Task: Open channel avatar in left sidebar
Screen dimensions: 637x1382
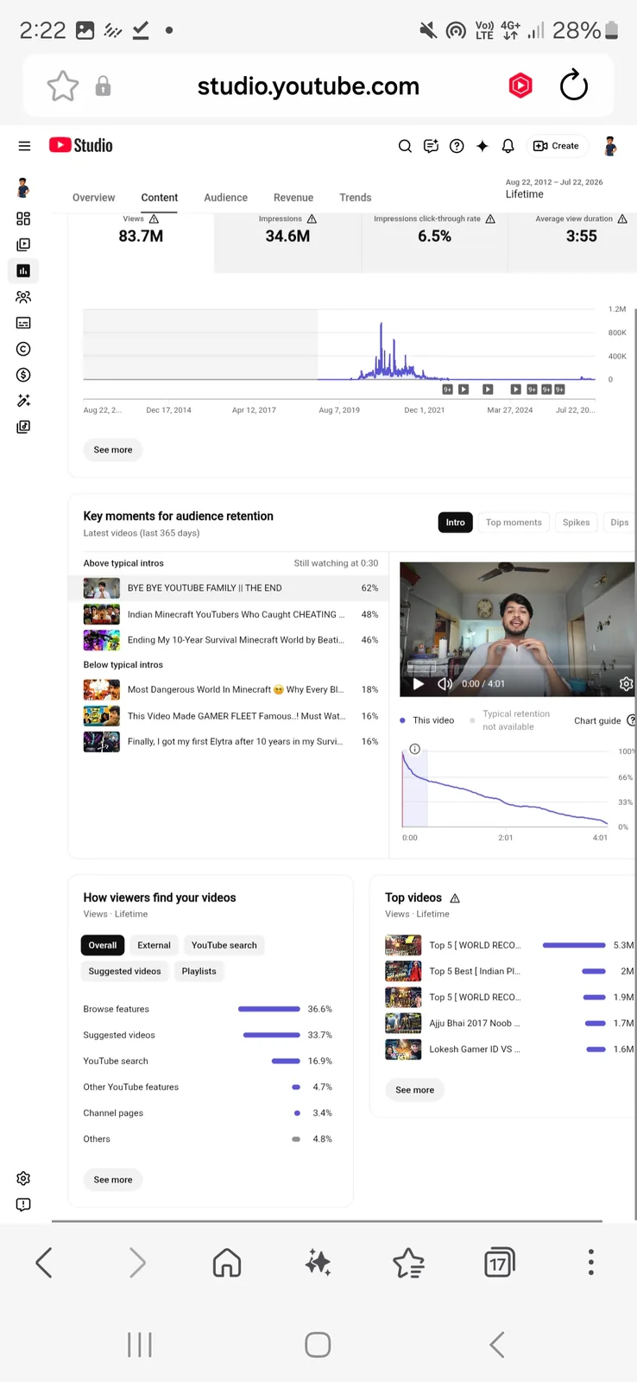Action: pyautogui.click(x=23, y=187)
